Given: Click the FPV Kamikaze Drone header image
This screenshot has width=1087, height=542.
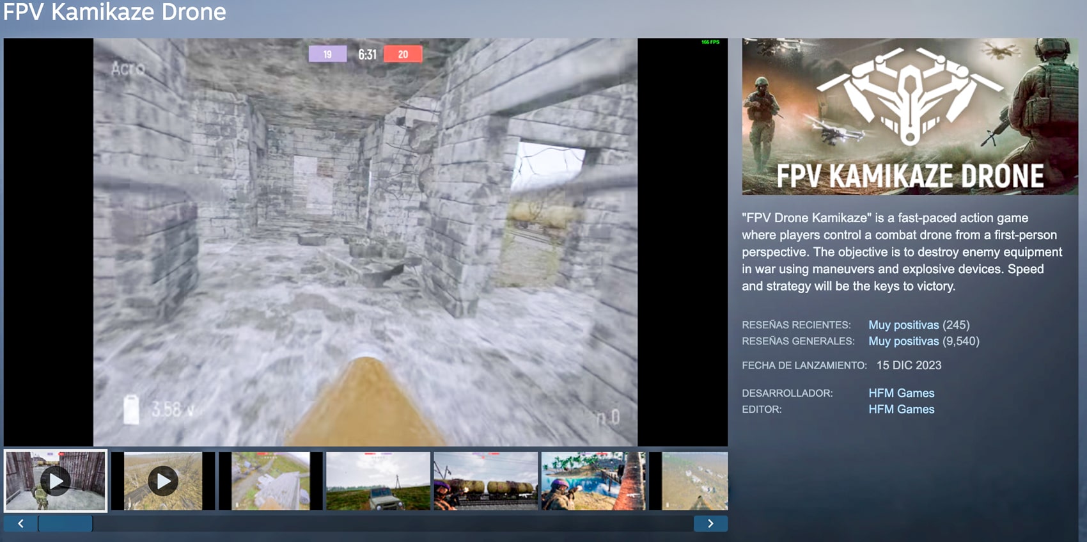Looking at the screenshot, I should coord(910,116).
